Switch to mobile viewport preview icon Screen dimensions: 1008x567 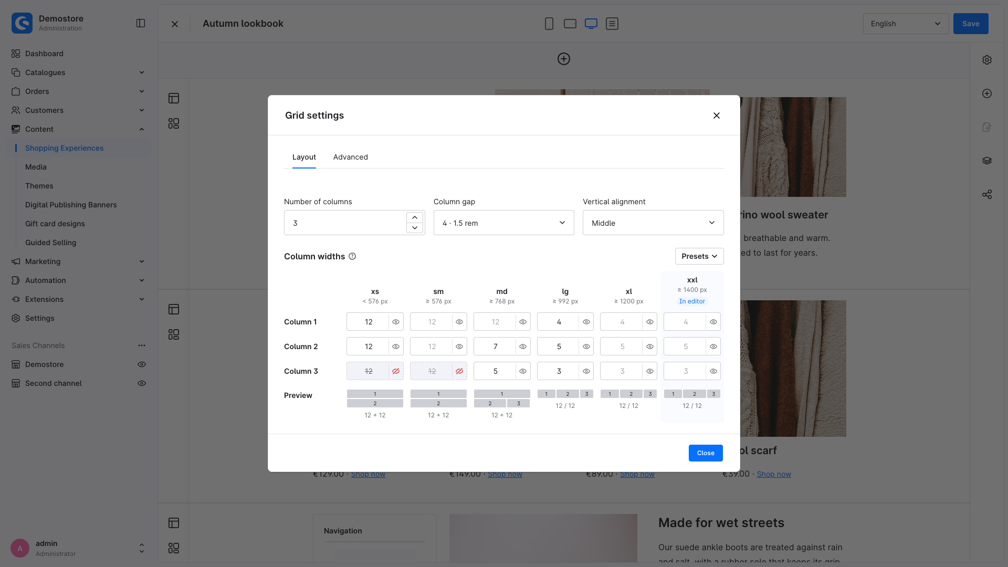pyautogui.click(x=549, y=24)
